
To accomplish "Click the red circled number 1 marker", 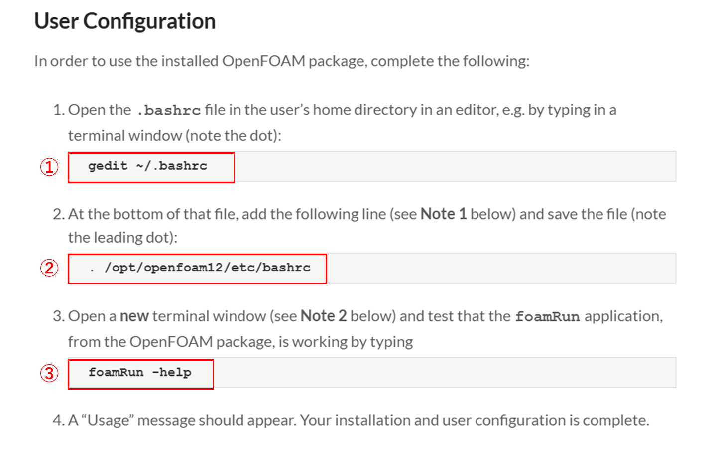I will pos(49,167).
